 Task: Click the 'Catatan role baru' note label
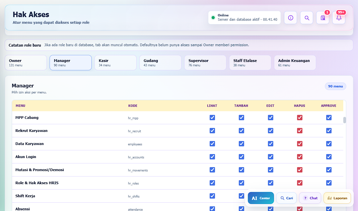25,45
